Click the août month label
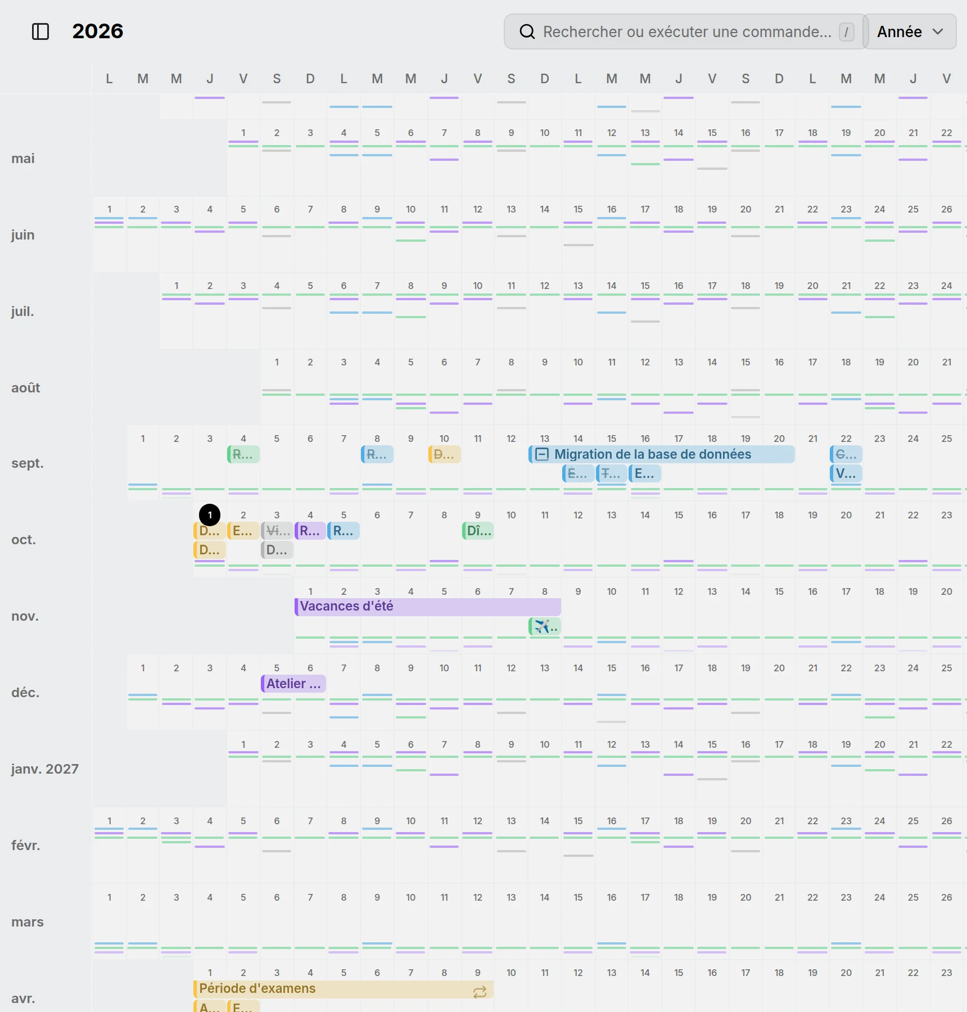 coord(26,388)
